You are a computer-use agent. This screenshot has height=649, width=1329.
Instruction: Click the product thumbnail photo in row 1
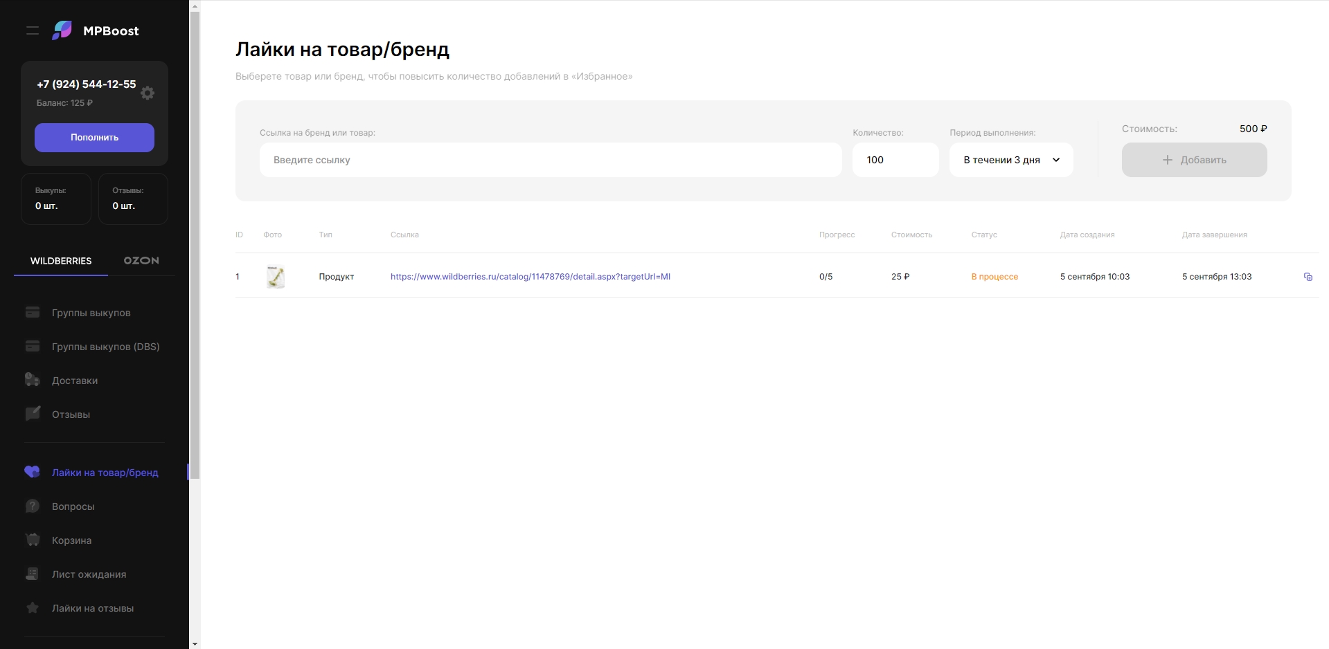[276, 277]
